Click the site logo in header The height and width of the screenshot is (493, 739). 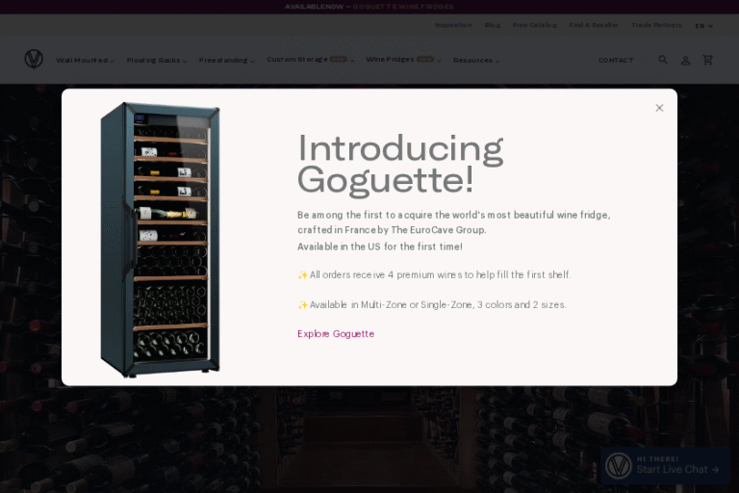(x=34, y=60)
